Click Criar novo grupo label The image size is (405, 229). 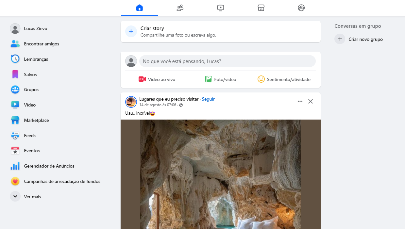366,39
